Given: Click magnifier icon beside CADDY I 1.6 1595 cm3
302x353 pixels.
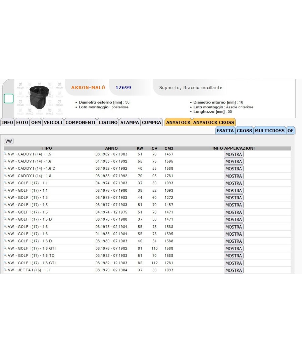Looking at the screenshot, I should (5, 161).
